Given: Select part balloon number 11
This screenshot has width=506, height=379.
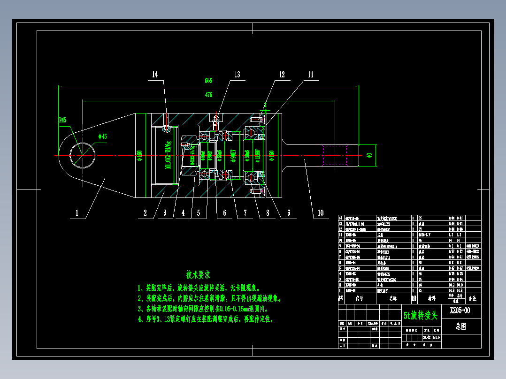Looking at the screenshot, I should click(311, 75).
